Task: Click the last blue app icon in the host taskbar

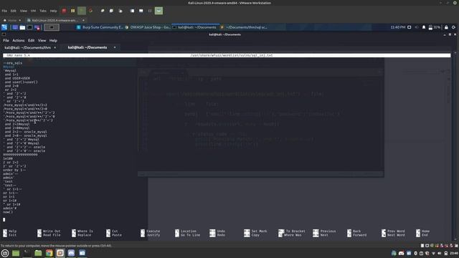Action: tap(82, 253)
